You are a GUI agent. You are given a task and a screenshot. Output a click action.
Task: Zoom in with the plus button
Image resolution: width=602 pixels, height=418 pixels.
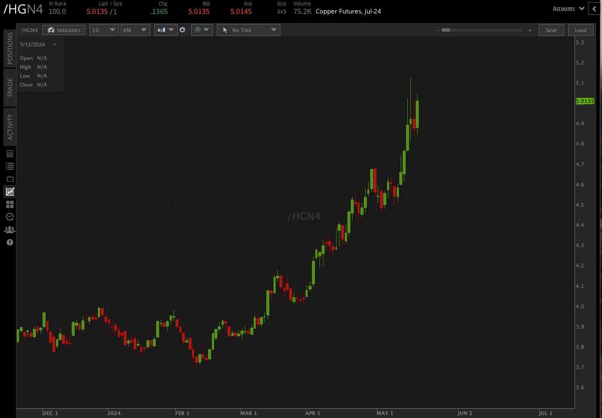coord(530,30)
